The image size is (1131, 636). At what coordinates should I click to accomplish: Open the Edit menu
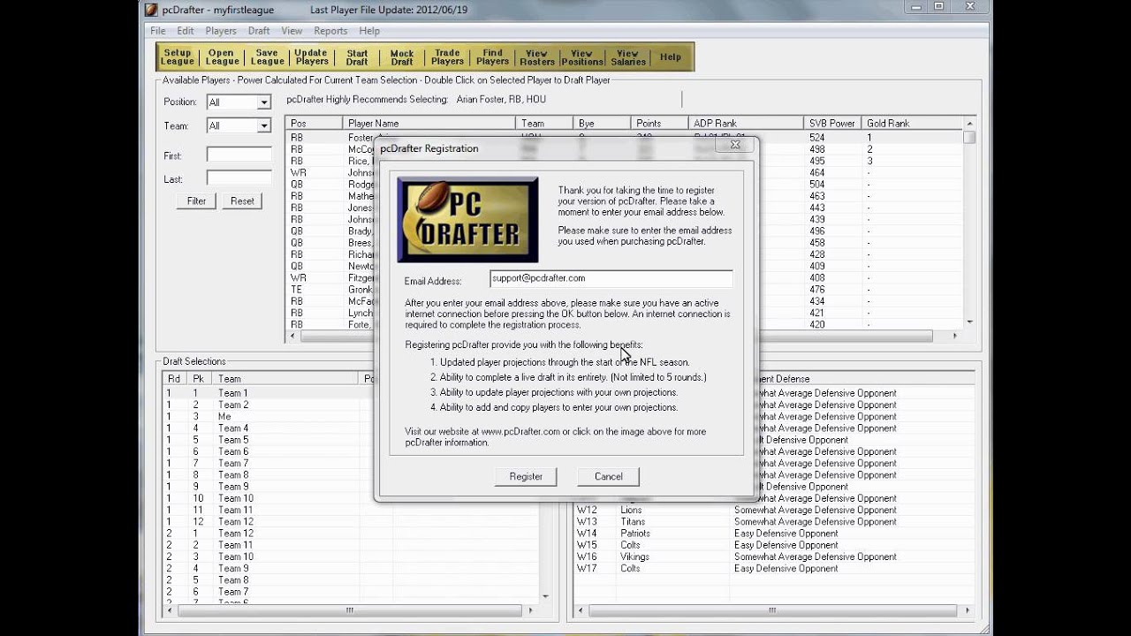coord(185,31)
